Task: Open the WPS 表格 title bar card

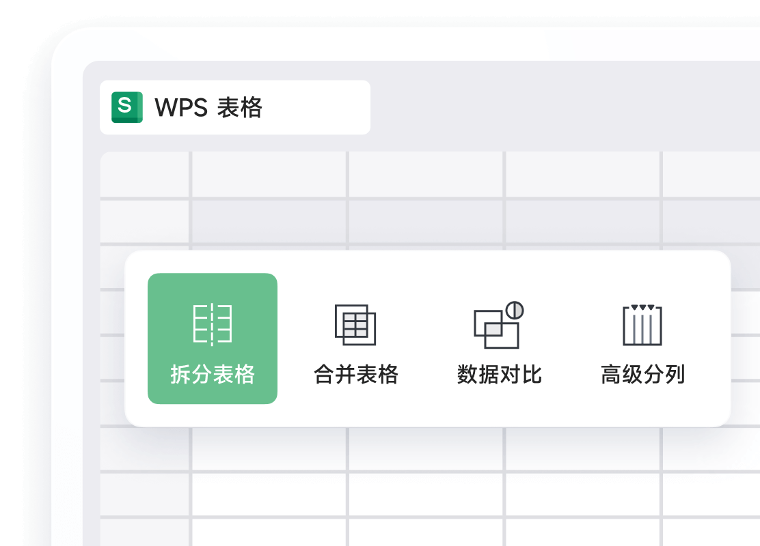Action: [x=235, y=106]
